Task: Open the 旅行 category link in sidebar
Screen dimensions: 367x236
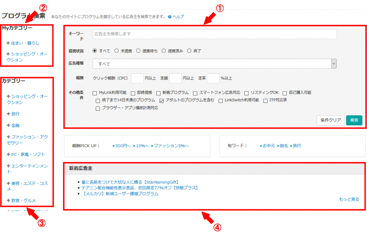Action: pyautogui.click(x=15, y=114)
